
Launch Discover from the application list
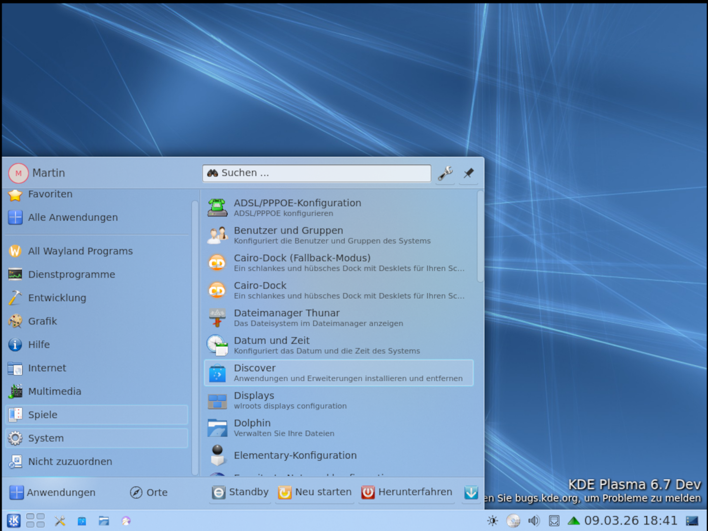coord(338,373)
